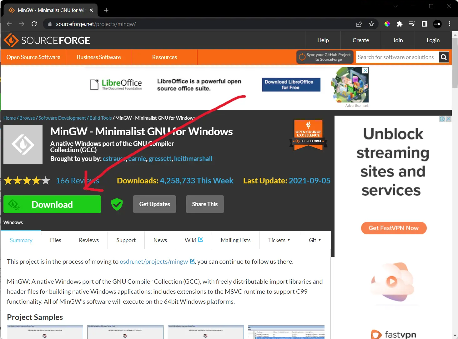Close the FastVPN side ad
The width and height of the screenshot is (458, 339).
click(x=448, y=119)
